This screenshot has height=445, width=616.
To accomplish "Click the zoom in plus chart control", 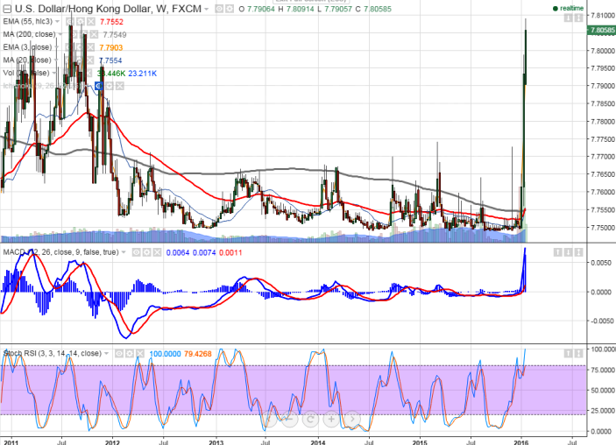I will coord(331,419).
